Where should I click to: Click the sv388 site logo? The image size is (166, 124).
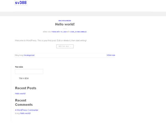pos(21,3)
